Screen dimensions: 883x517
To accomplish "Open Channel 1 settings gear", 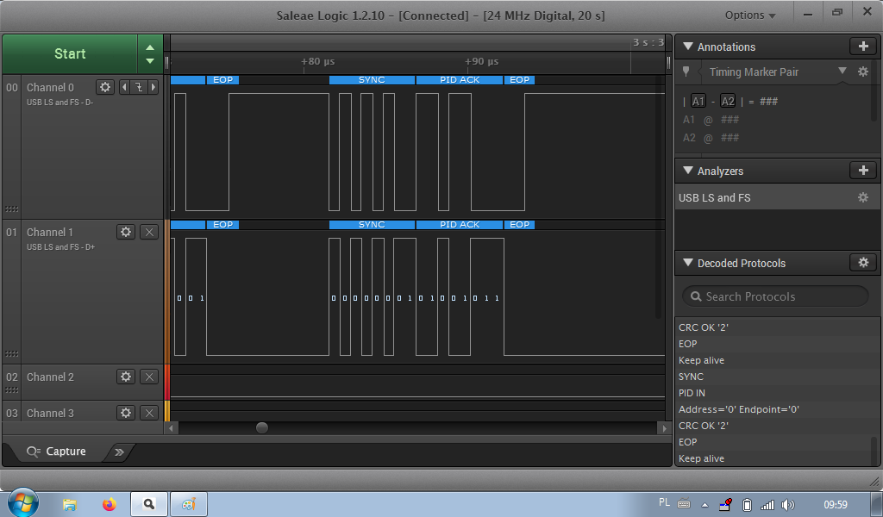I will point(126,232).
